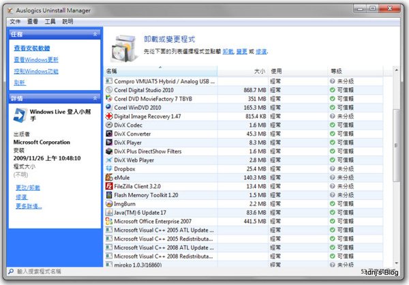The width and height of the screenshot is (409, 285).
Task: Click the 更改/卸載 link in details
Action: click(28, 187)
